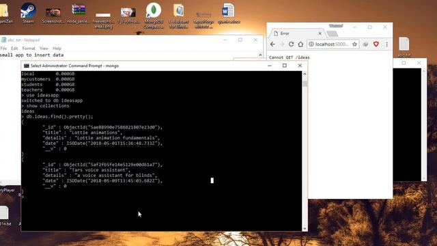Click the gray extension icon next to the star
437x246 pixels.
click(x=365, y=44)
